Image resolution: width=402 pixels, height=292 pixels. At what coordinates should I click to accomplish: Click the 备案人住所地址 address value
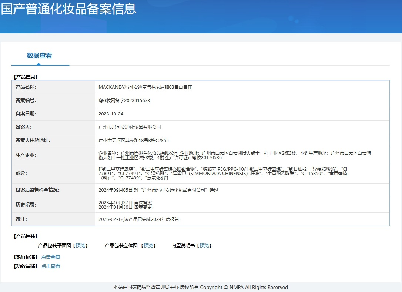(x=134, y=141)
